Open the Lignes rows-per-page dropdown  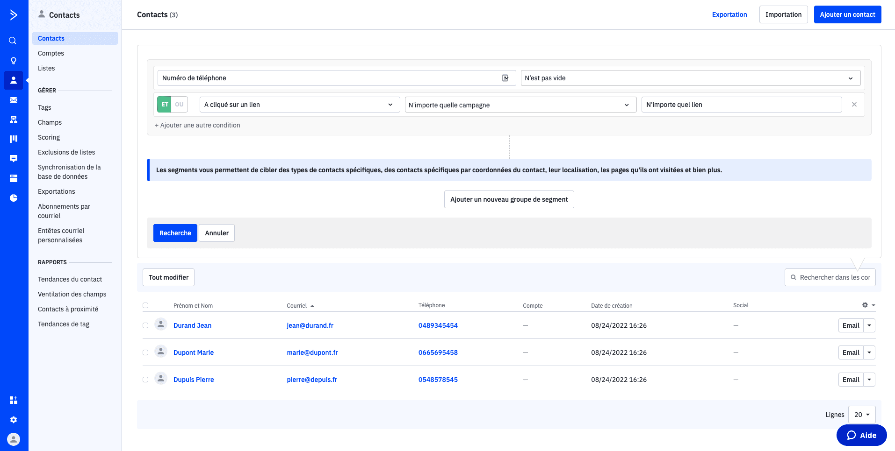click(x=861, y=415)
